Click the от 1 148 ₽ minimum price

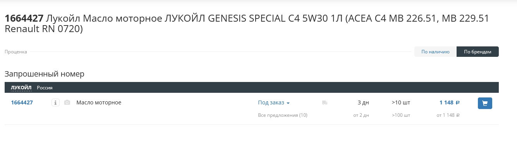coord(448,115)
